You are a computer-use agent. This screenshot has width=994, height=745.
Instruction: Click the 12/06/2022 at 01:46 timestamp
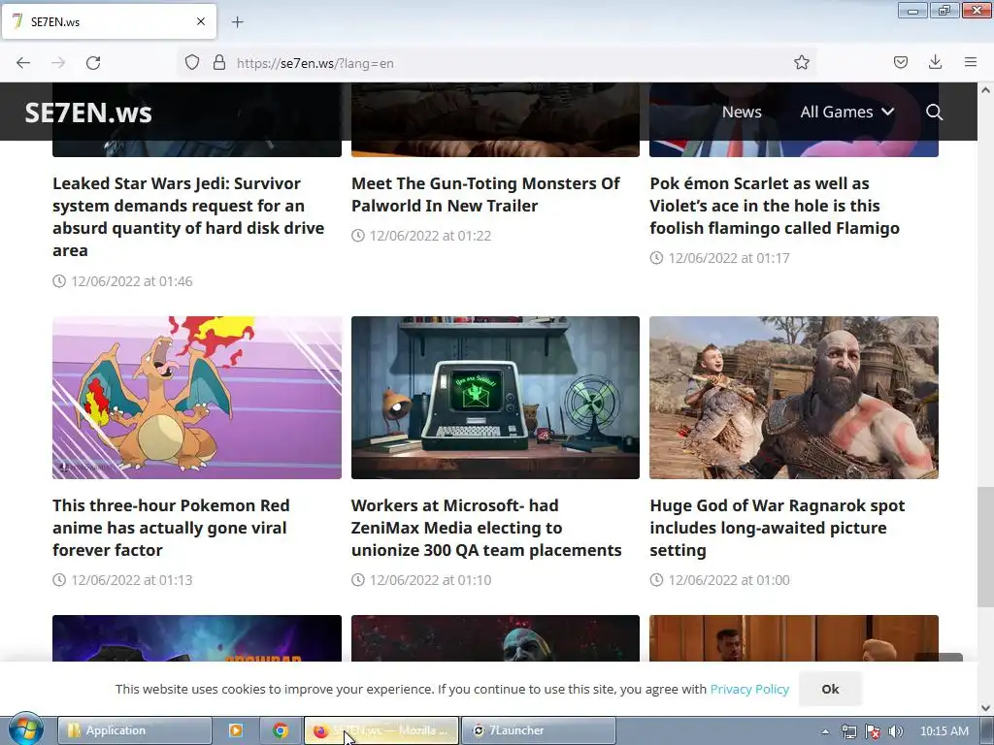coord(123,281)
